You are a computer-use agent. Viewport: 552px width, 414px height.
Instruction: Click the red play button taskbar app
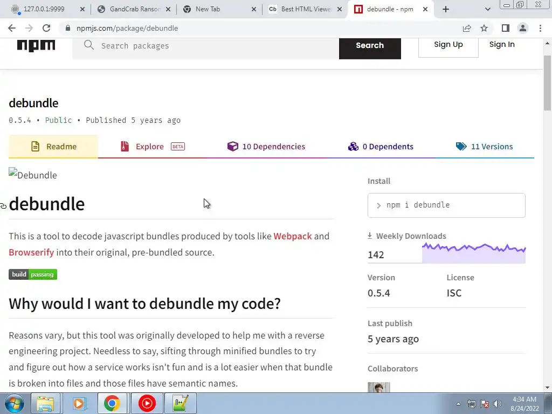(x=147, y=403)
